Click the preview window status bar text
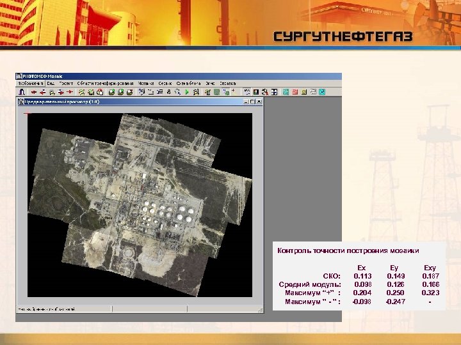The width and height of the screenshot is (461, 345). pyautogui.click(x=47, y=309)
